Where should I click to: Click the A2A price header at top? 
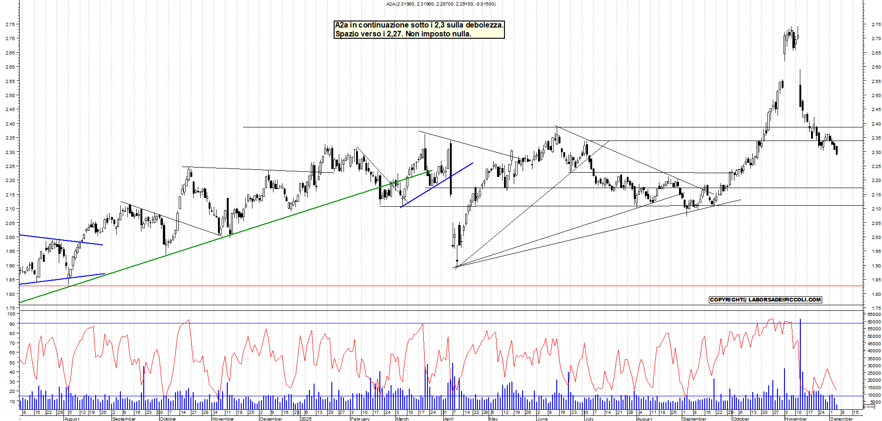441,4
